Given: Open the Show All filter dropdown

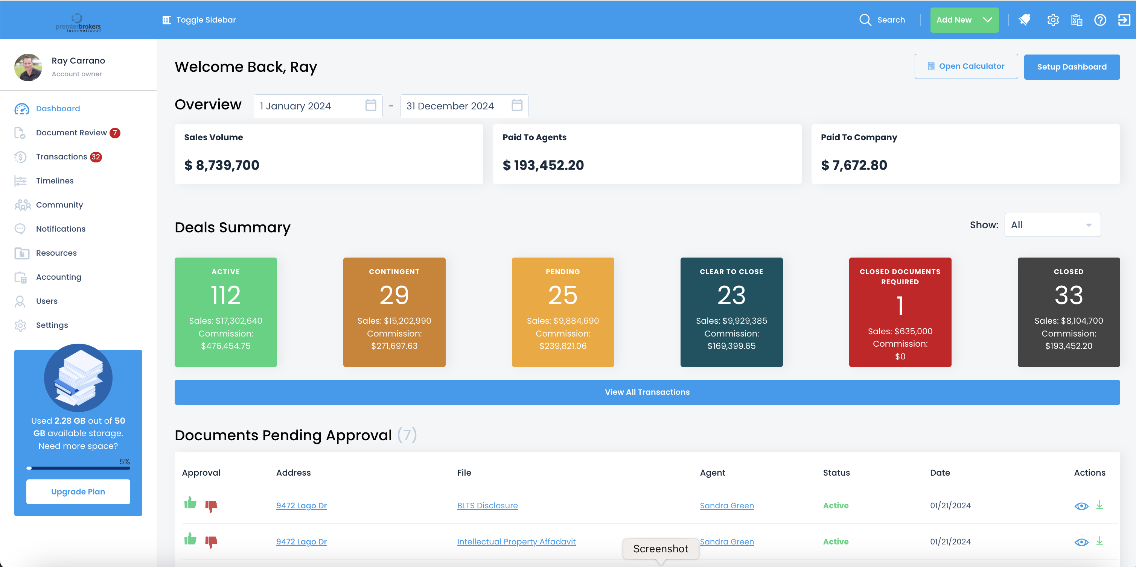Looking at the screenshot, I should click(1052, 225).
